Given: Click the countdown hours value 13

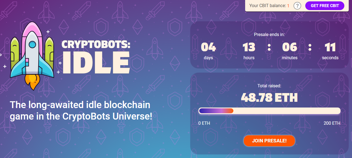Looking at the screenshot, I should tap(249, 47).
